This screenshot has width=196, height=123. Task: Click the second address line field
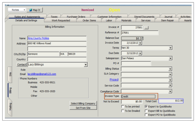57,49
